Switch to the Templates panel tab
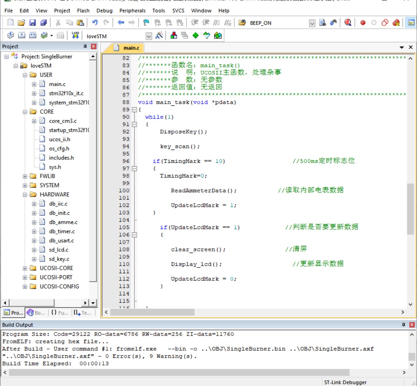 [82, 313]
